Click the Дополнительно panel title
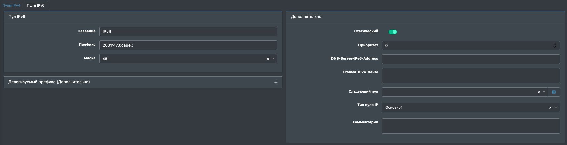This screenshot has width=567, height=145. tap(306, 17)
